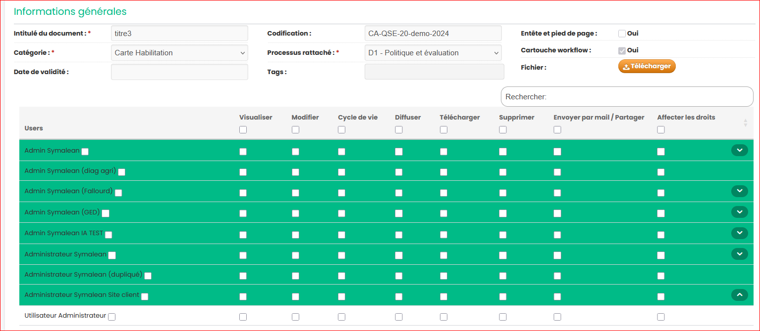Enable Diffuser for Administrateur Symalean (dupliqué)

399,276
